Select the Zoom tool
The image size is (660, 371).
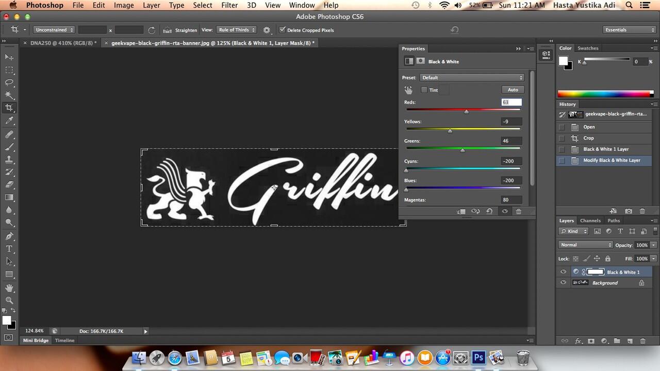[9, 300]
